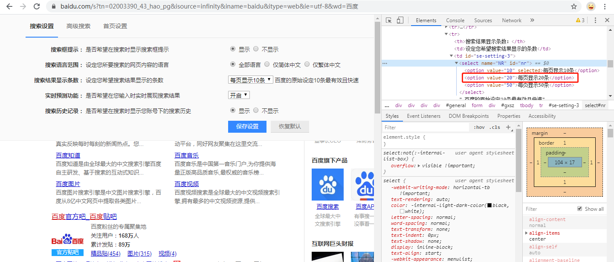Click the 保存设置 button
Viewport: 614px width, 262px height.
(x=247, y=126)
